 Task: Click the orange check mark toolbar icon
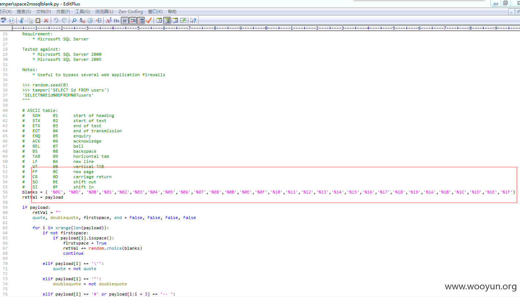(149, 20)
